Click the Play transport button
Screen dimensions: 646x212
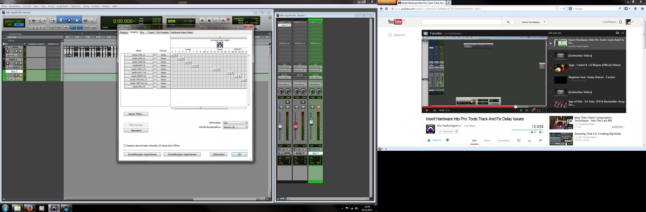216,21
